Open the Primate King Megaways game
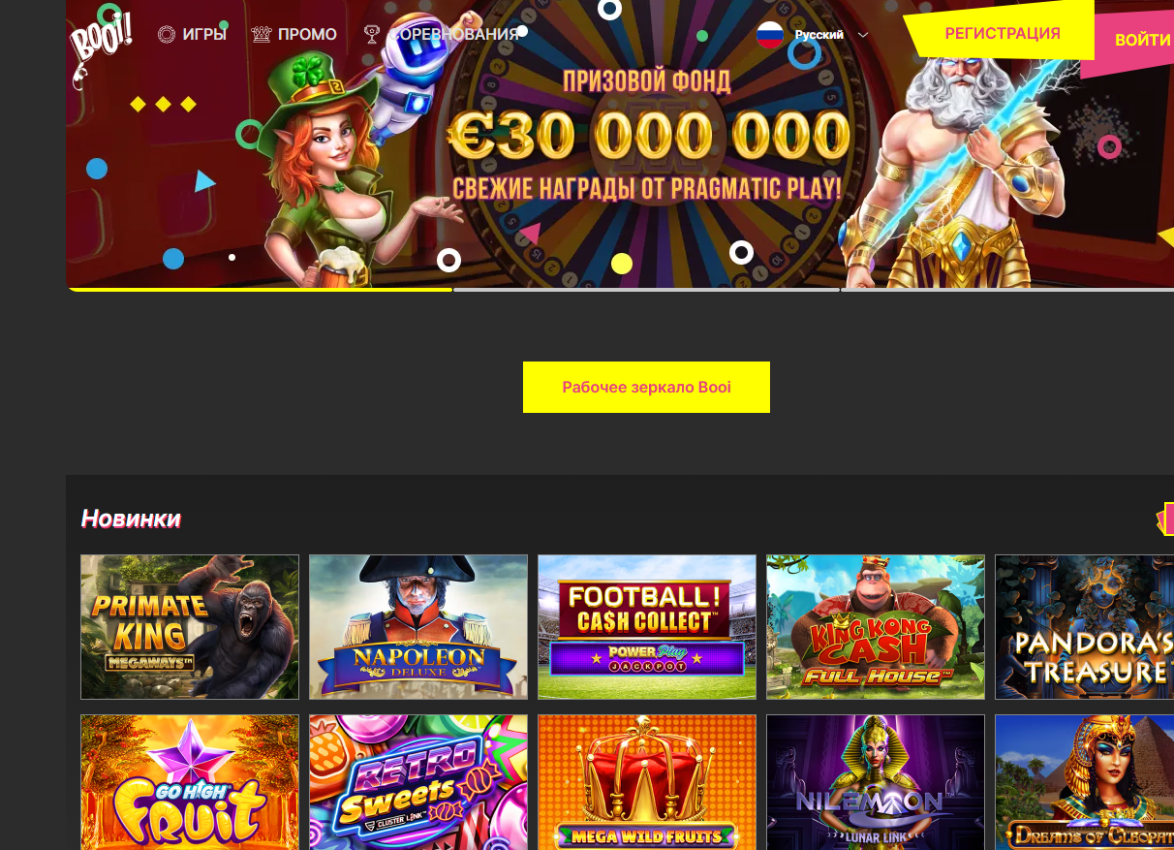 (190, 627)
